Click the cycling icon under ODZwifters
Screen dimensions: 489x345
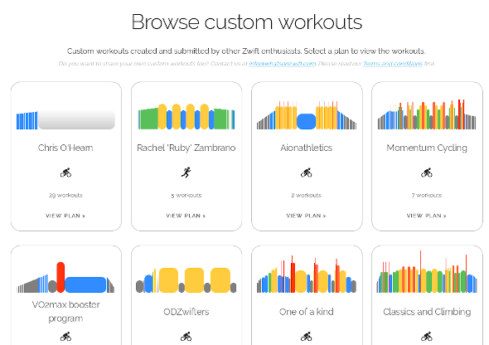[186, 337]
